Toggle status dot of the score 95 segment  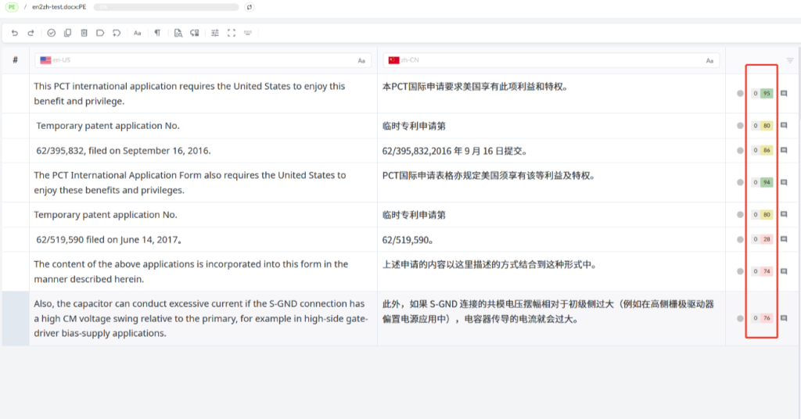coord(740,94)
